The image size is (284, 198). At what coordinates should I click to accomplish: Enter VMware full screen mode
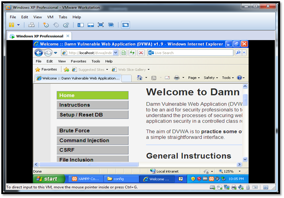pyautogui.click(x=101, y=25)
